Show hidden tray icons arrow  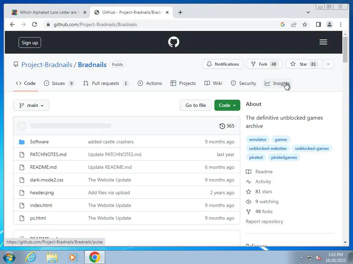301,257
